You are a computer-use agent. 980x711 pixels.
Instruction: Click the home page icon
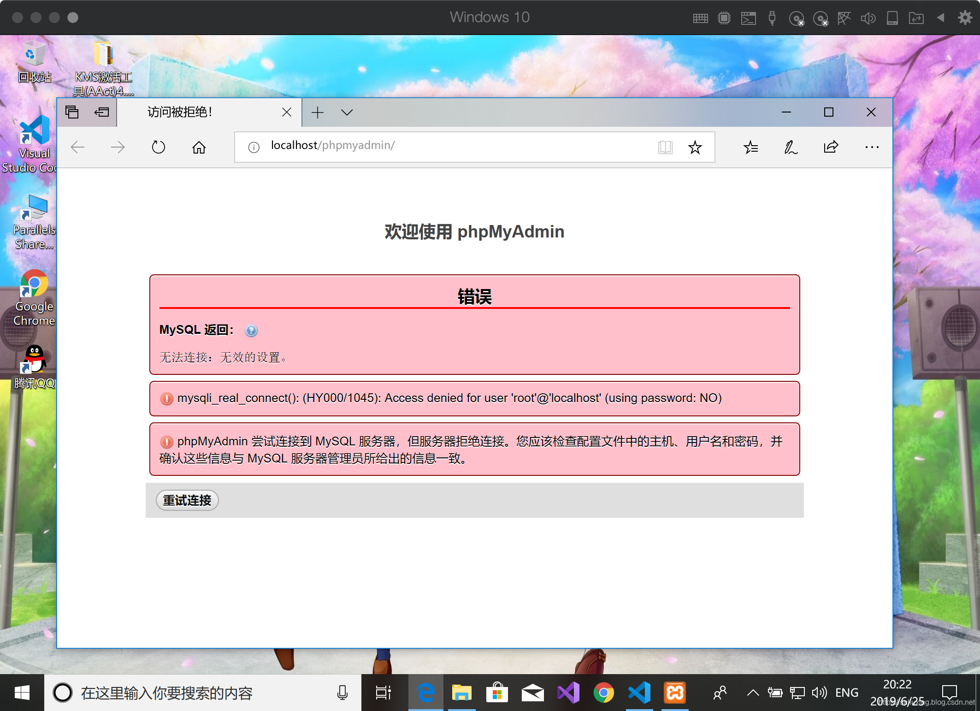(199, 147)
